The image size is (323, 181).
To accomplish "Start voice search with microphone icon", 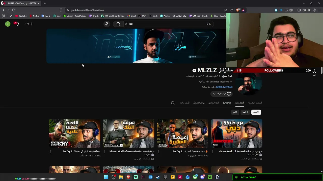I will click(107, 24).
